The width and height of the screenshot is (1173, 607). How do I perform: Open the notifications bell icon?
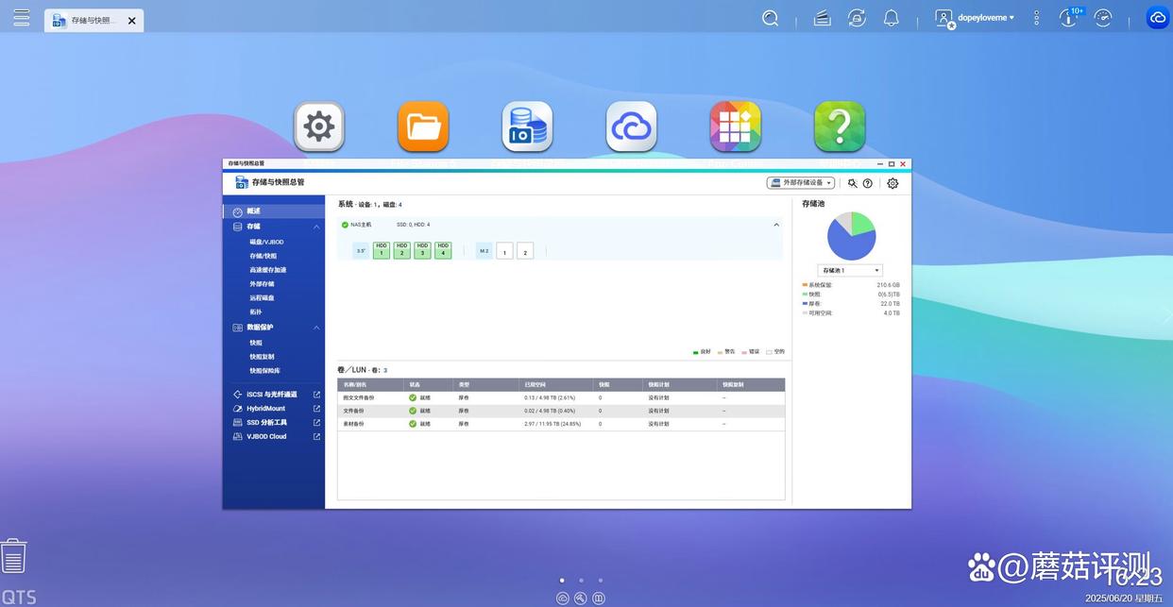[x=891, y=18]
